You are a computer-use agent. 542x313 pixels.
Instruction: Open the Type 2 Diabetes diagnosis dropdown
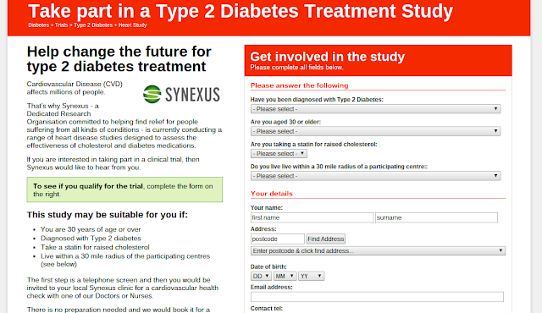point(375,109)
